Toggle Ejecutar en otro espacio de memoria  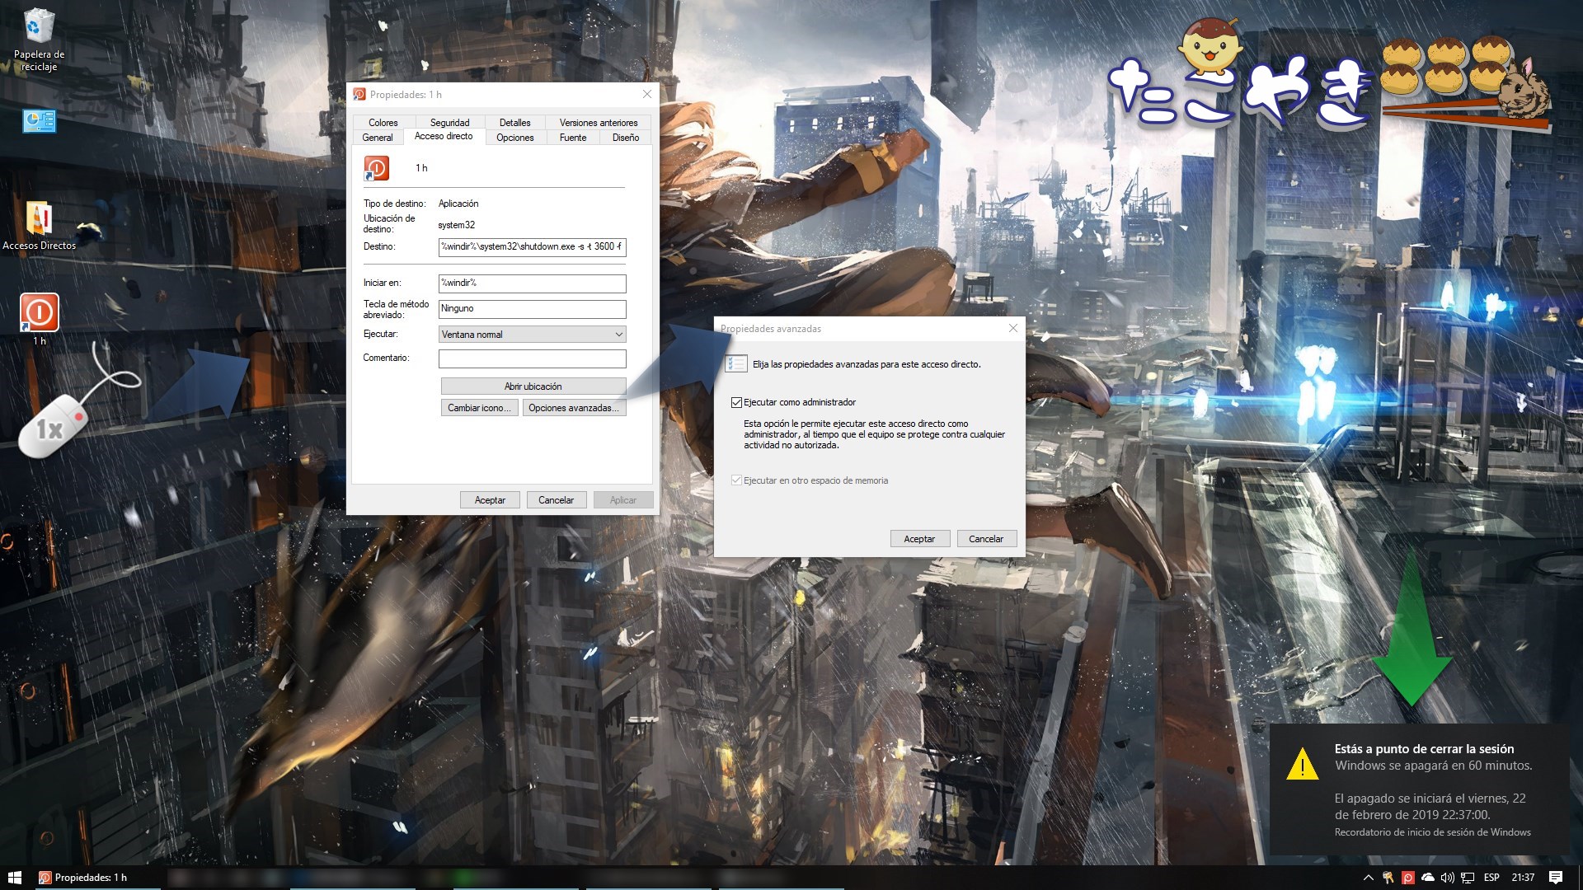(736, 480)
